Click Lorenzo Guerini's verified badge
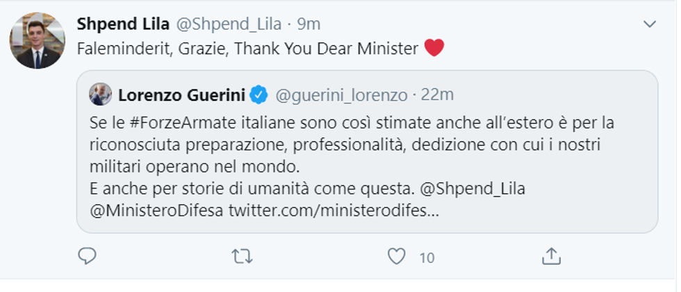Screen dimensions: 681x292 [x=259, y=93]
